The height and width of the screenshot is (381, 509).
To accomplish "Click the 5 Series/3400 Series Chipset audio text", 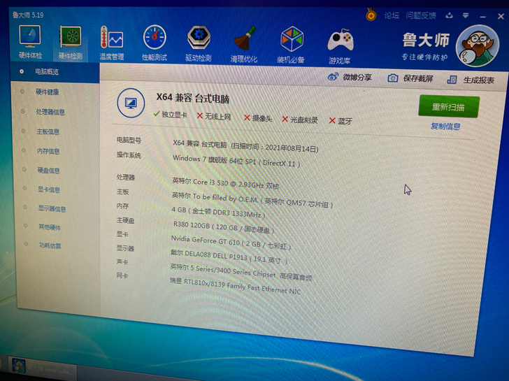I will 241,272.
